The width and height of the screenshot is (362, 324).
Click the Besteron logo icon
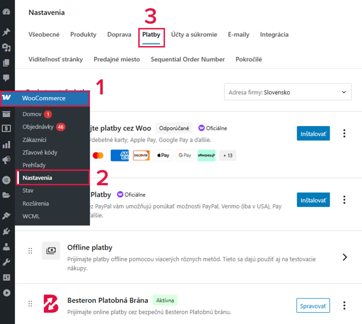(x=51, y=304)
